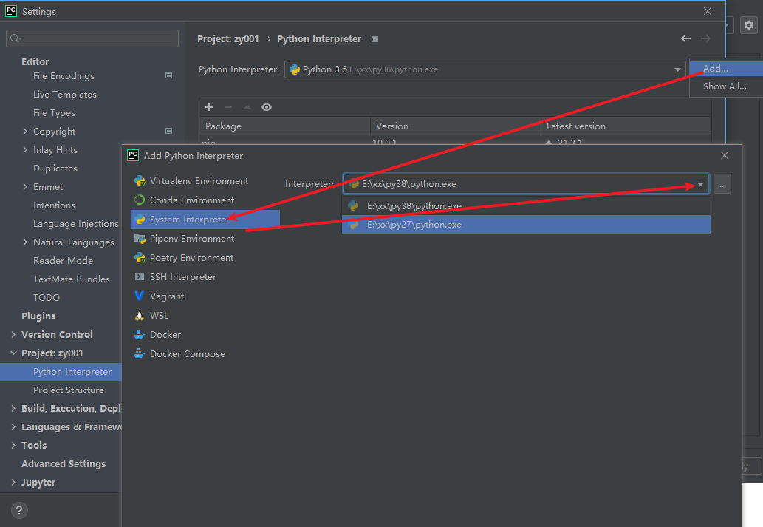Expand the Natural Languages node
Image resolution: width=763 pixels, height=527 pixels.
pyautogui.click(x=25, y=242)
